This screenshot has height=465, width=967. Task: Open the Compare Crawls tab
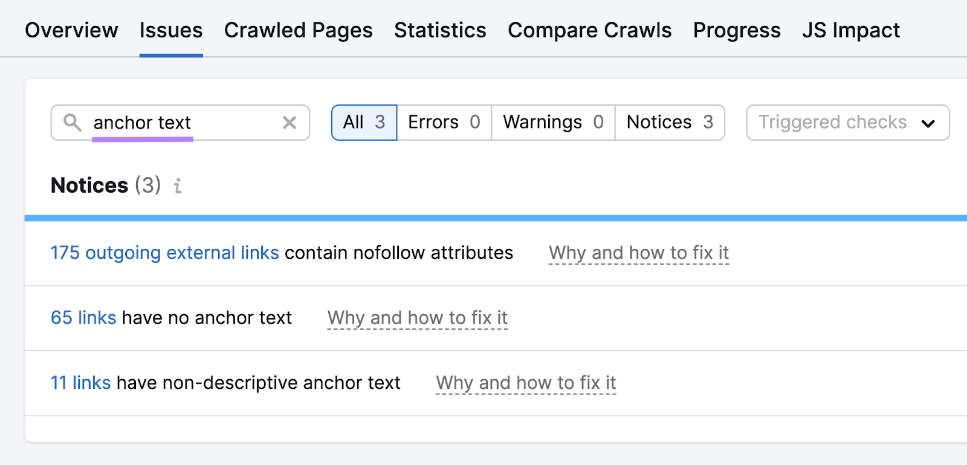coord(589,30)
